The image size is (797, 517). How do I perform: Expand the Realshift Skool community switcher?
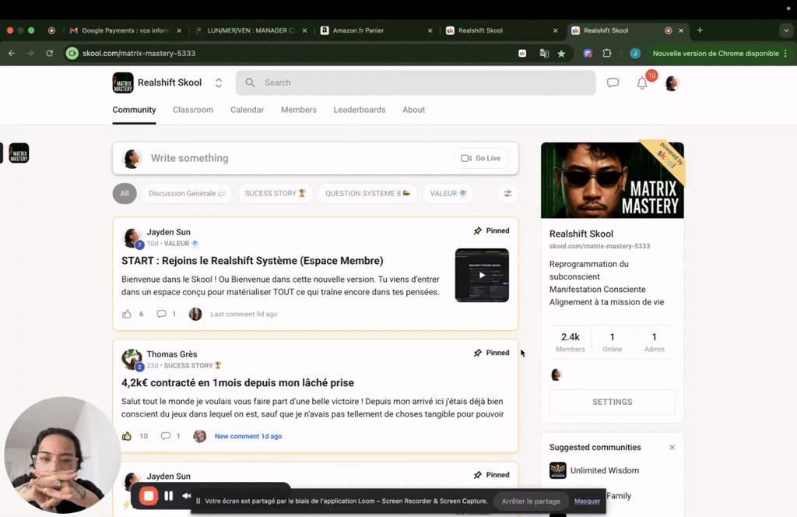point(219,83)
